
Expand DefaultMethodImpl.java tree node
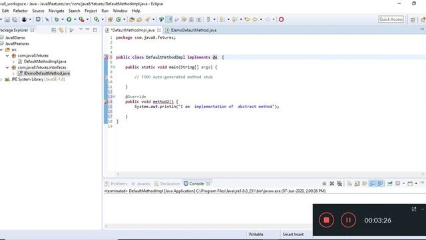tap(13, 61)
